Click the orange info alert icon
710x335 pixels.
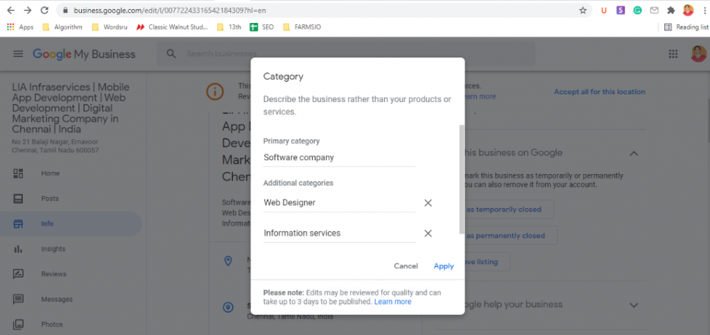(215, 92)
